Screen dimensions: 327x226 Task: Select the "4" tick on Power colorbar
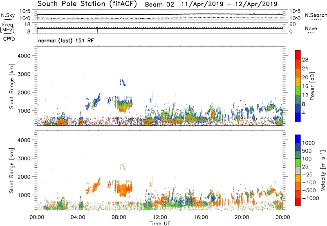(x=304, y=113)
